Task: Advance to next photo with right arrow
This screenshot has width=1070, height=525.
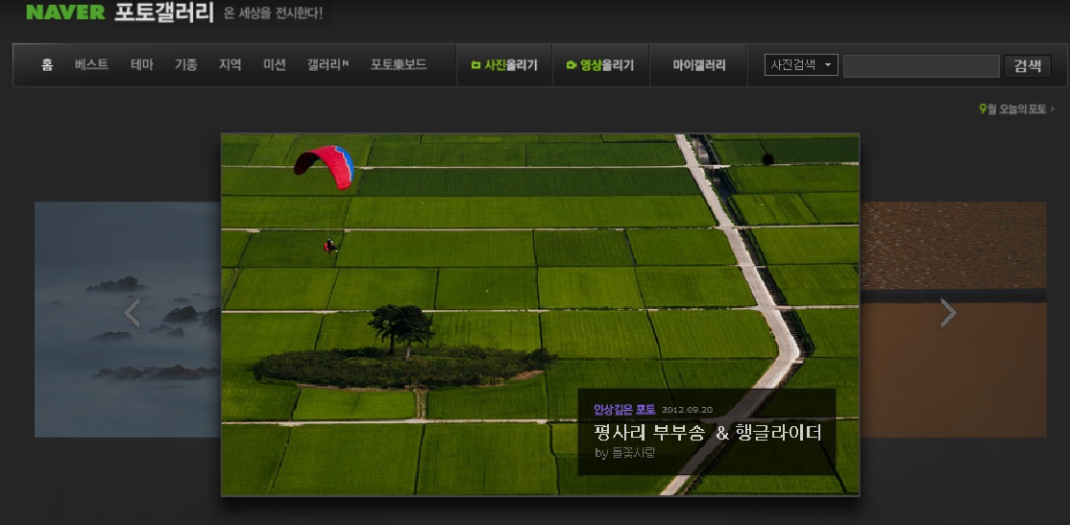Action: pos(948,313)
